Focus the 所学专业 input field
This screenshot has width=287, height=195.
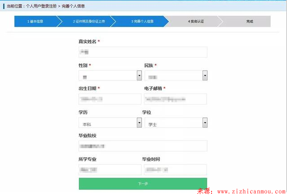coord(110,169)
